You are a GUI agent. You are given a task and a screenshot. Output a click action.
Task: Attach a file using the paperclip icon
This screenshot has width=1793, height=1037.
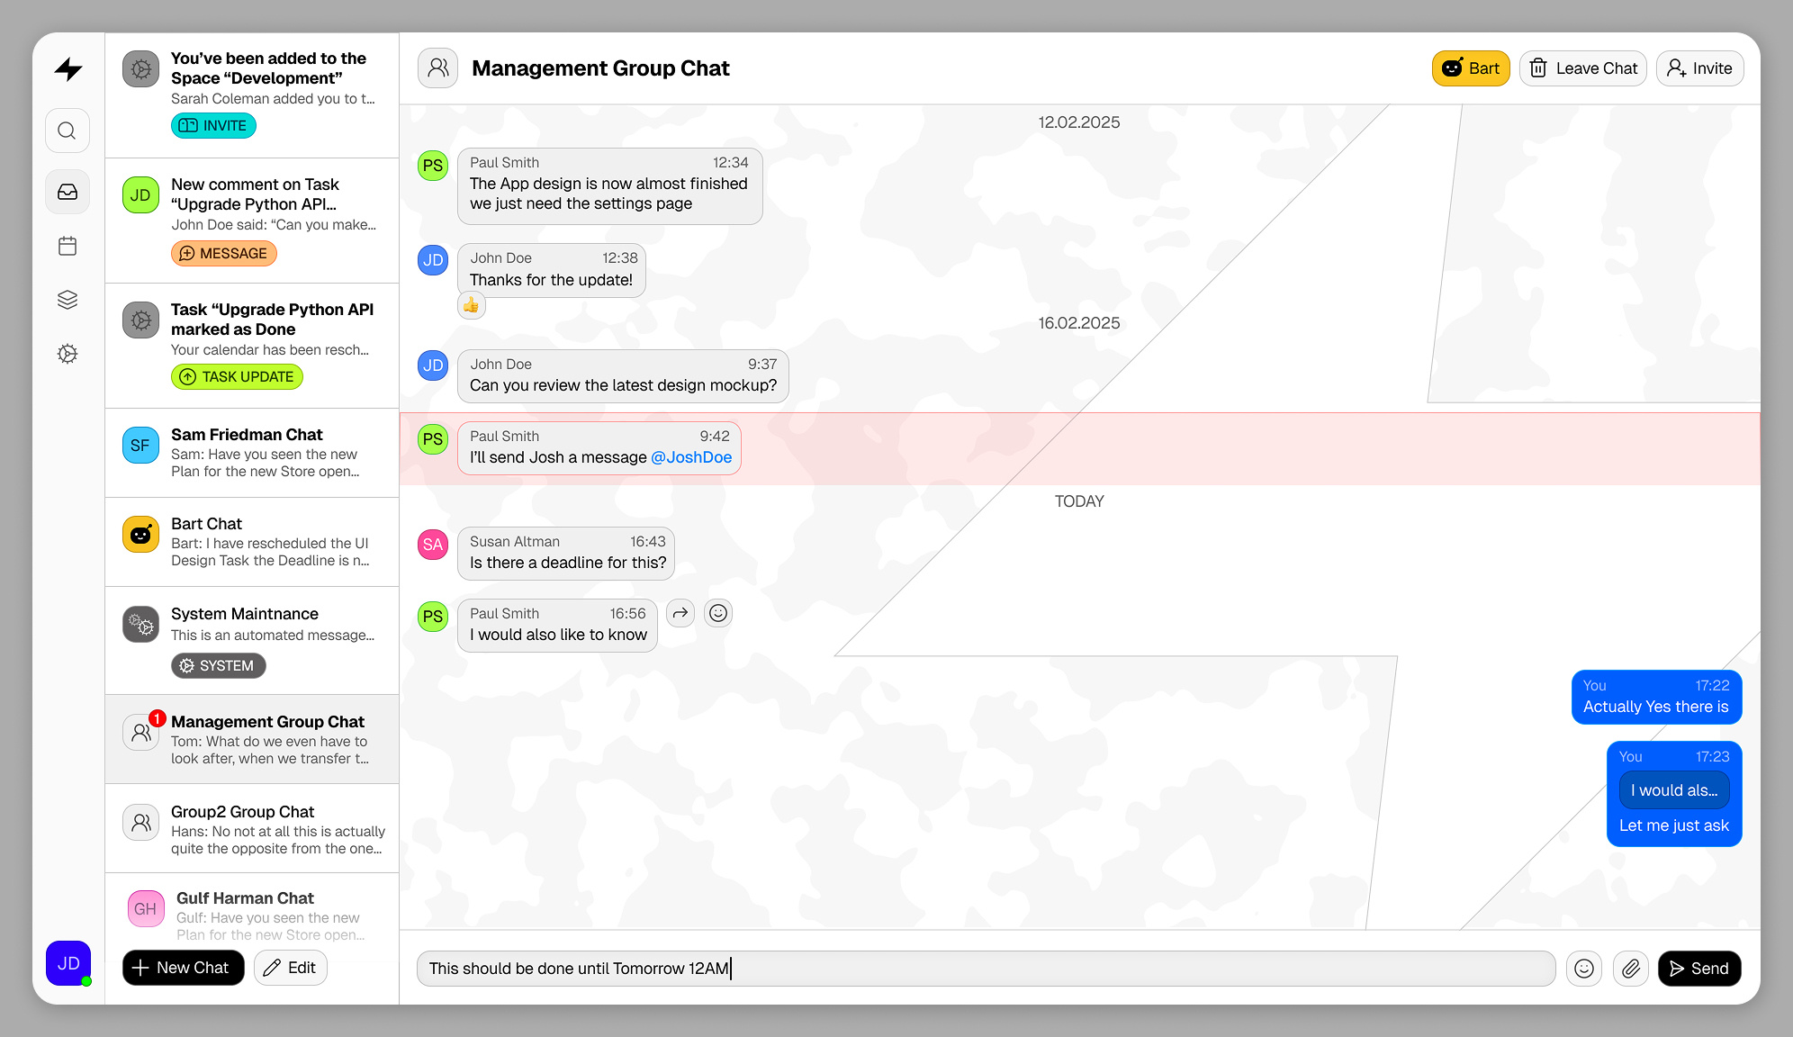(1631, 969)
